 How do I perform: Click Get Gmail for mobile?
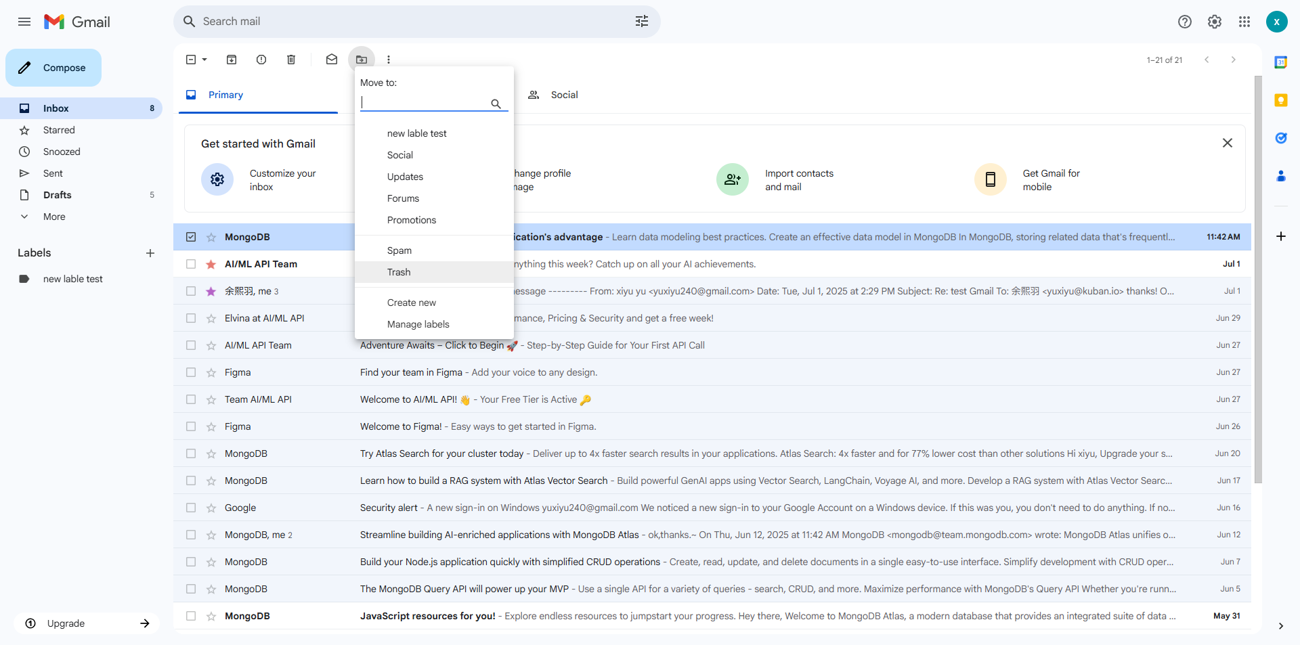(1051, 180)
